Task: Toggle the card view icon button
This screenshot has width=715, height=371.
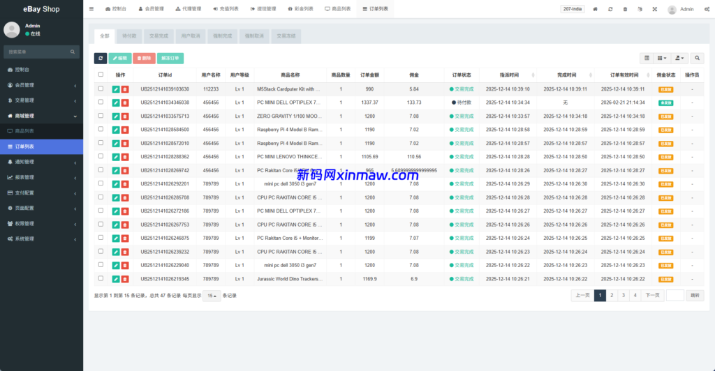Action: 647,59
